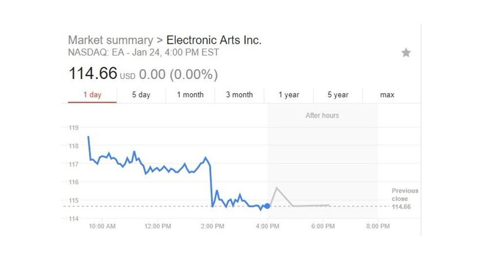Open the 1 month chart tab

pos(190,95)
